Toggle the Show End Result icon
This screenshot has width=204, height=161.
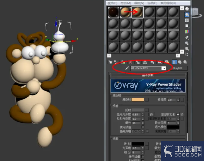click(174, 62)
